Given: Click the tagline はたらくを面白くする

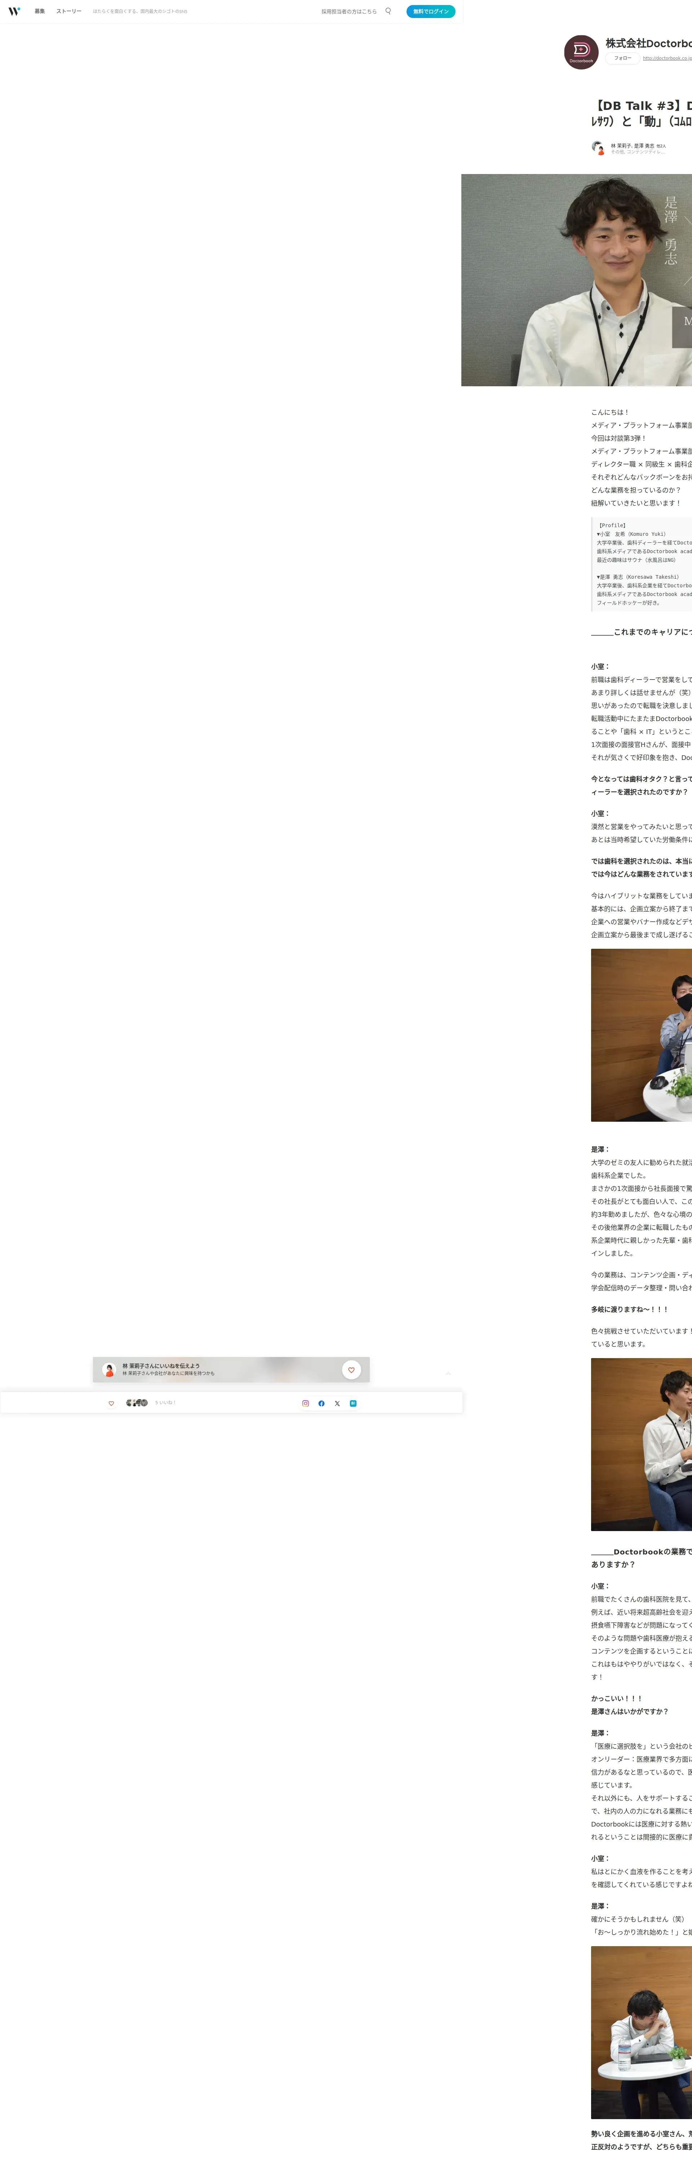Looking at the screenshot, I should 140,12.
